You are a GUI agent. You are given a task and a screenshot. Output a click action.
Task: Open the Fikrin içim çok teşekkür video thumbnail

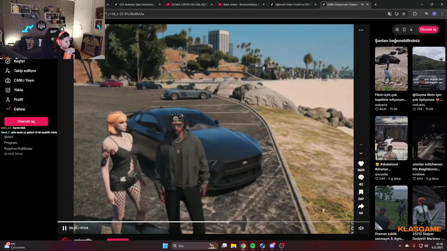(x=391, y=69)
